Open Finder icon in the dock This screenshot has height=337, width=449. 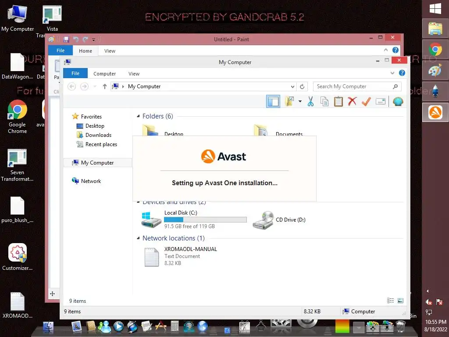click(48, 327)
